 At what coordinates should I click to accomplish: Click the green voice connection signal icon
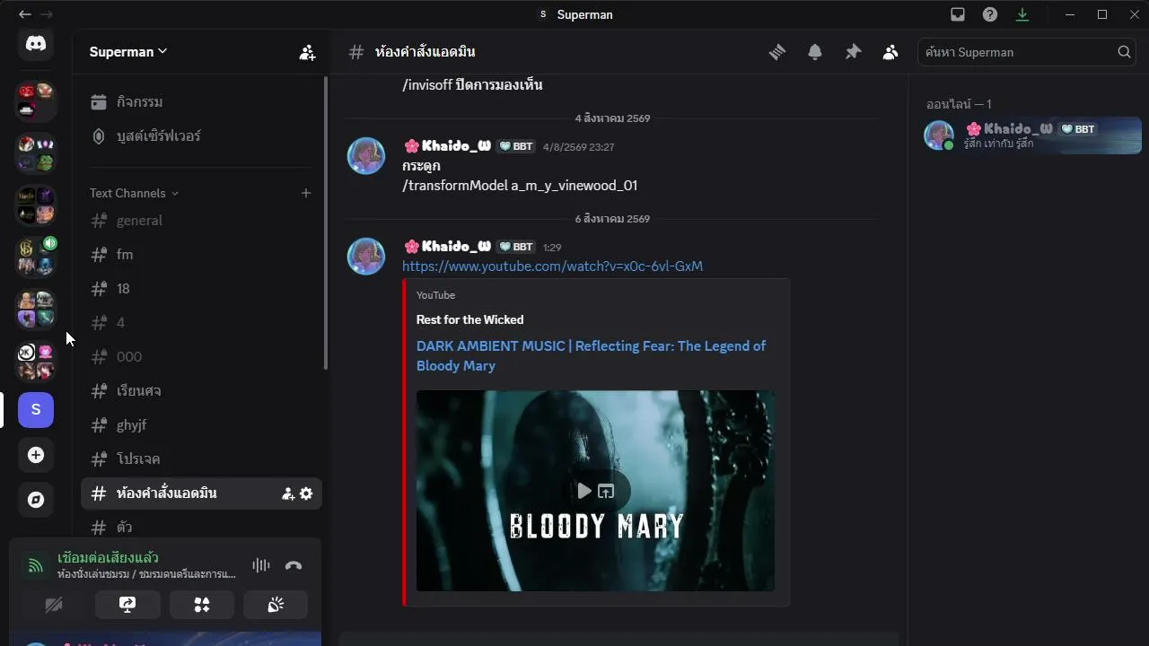[36, 565]
